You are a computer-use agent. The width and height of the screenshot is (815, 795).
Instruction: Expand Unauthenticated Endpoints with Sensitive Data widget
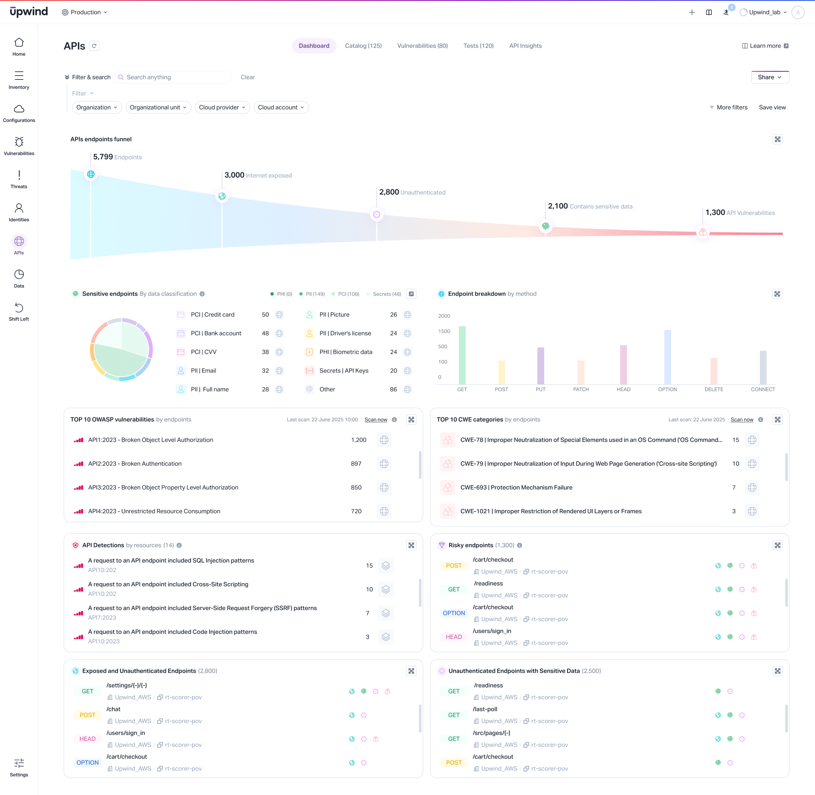tap(778, 671)
